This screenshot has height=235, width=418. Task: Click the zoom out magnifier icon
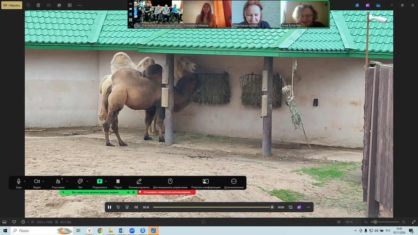click(x=366, y=222)
